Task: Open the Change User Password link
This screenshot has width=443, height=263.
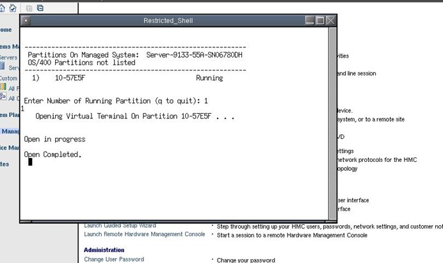Action: (114, 259)
